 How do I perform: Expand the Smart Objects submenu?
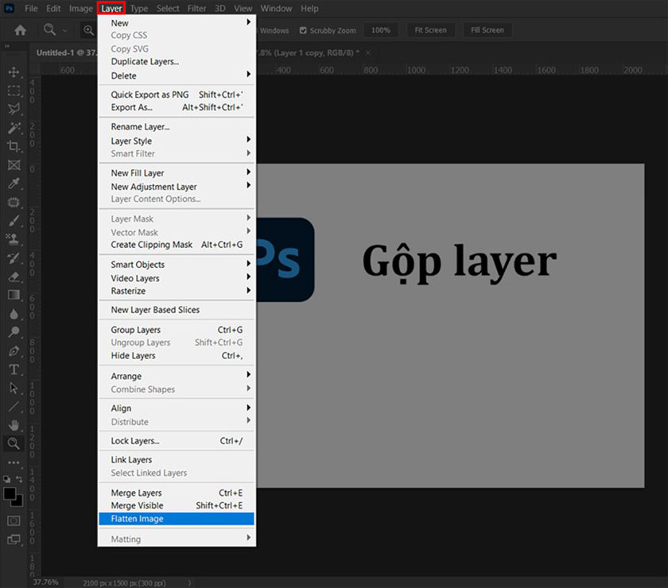[x=177, y=265]
